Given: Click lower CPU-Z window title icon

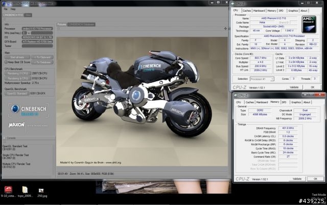Looking at the screenshot, I should [x=236, y=95].
